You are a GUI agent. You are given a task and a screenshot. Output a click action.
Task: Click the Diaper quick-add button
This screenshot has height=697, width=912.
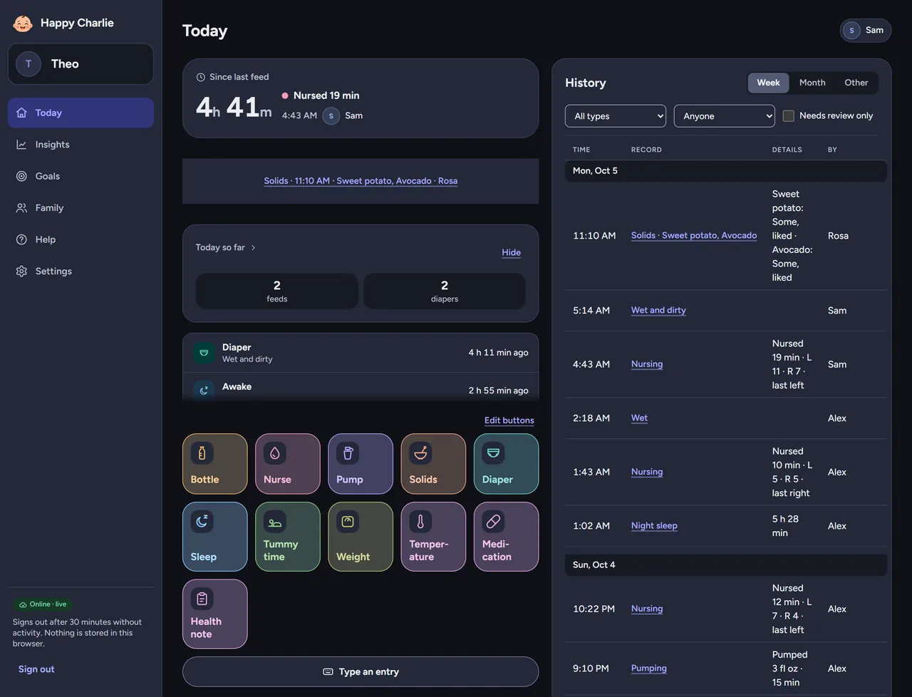pos(506,464)
